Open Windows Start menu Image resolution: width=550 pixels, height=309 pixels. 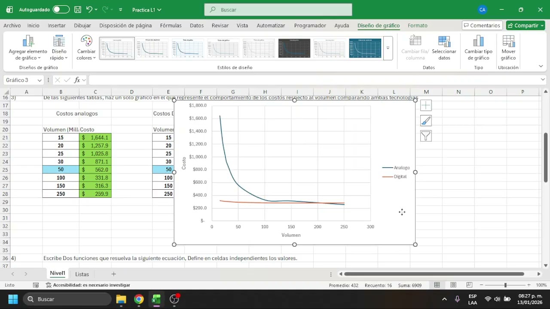13,299
